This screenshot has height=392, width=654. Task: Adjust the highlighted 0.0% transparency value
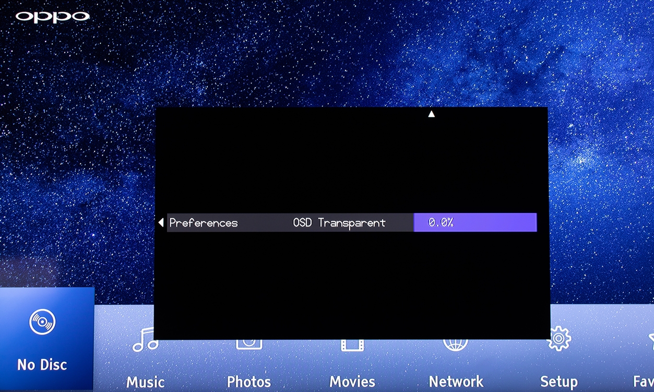pyautogui.click(x=474, y=223)
